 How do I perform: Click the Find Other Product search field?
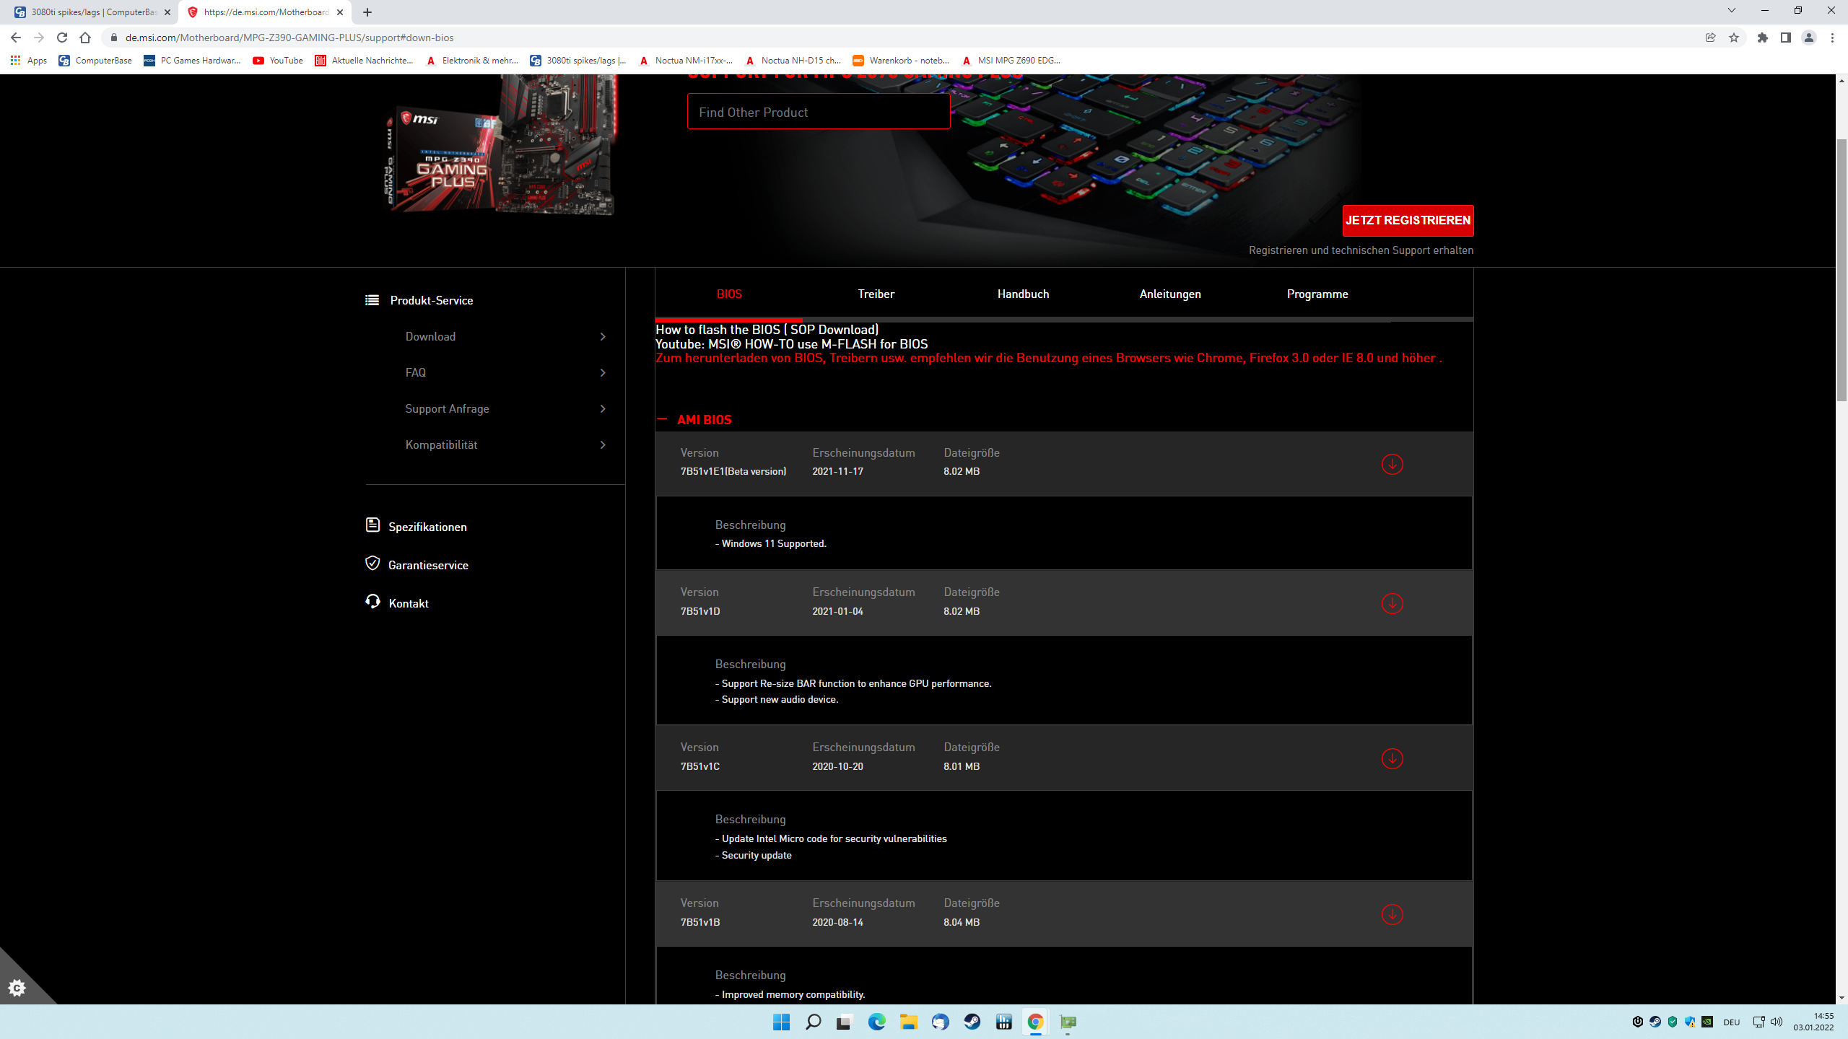[818, 111]
